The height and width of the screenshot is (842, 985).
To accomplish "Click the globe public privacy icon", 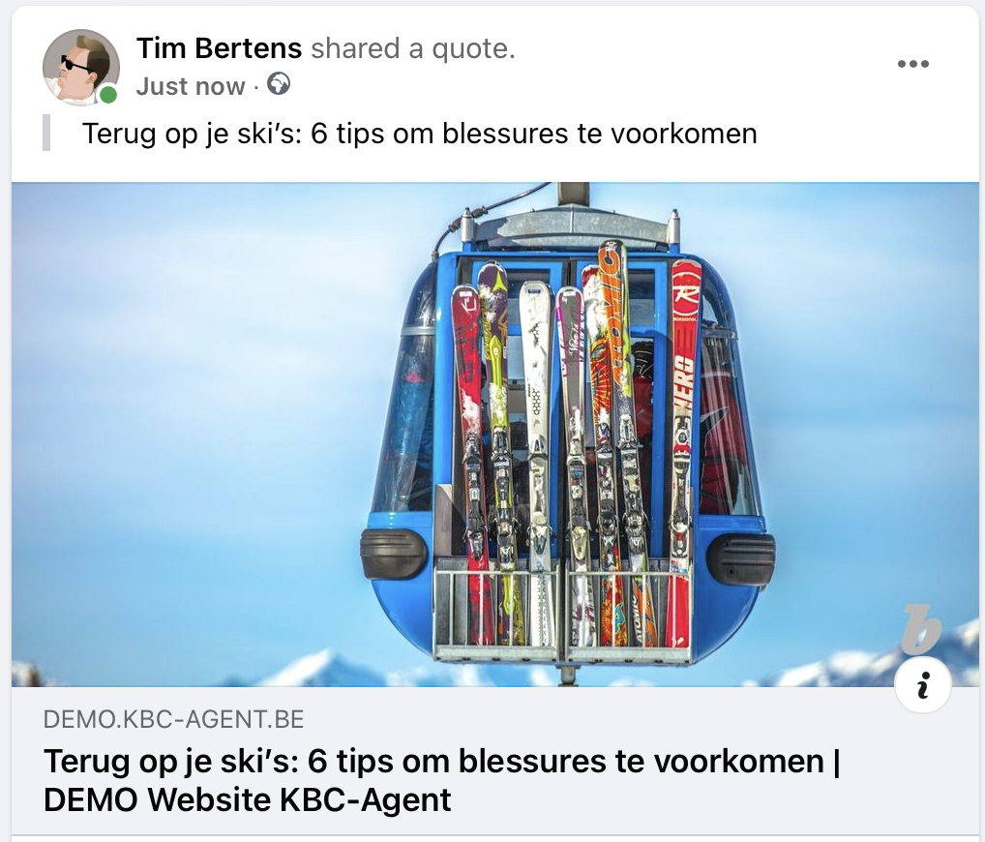I will click(279, 83).
